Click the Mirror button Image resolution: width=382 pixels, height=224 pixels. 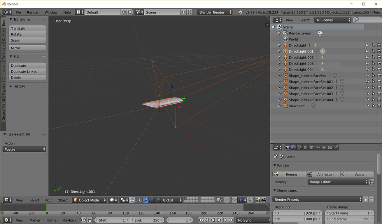click(27, 48)
